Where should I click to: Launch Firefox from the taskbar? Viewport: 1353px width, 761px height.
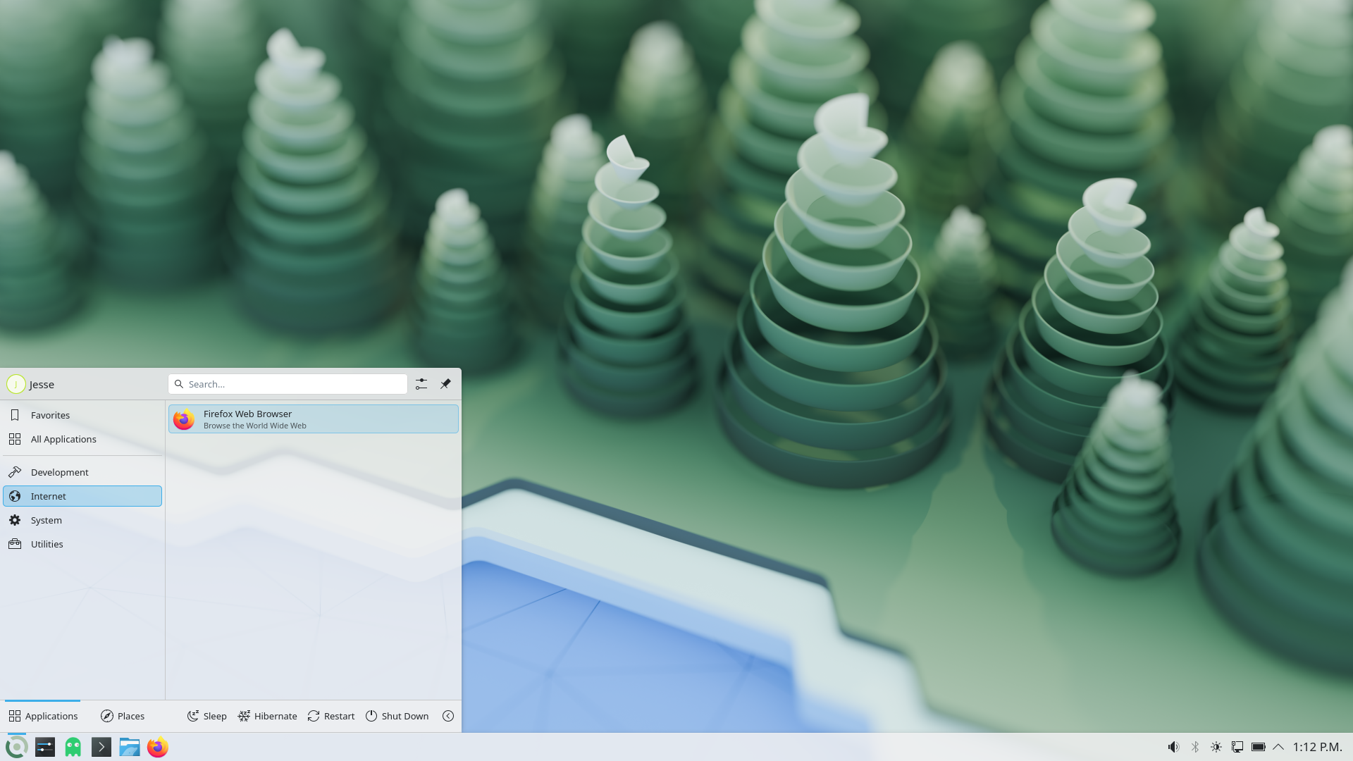pos(158,747)
